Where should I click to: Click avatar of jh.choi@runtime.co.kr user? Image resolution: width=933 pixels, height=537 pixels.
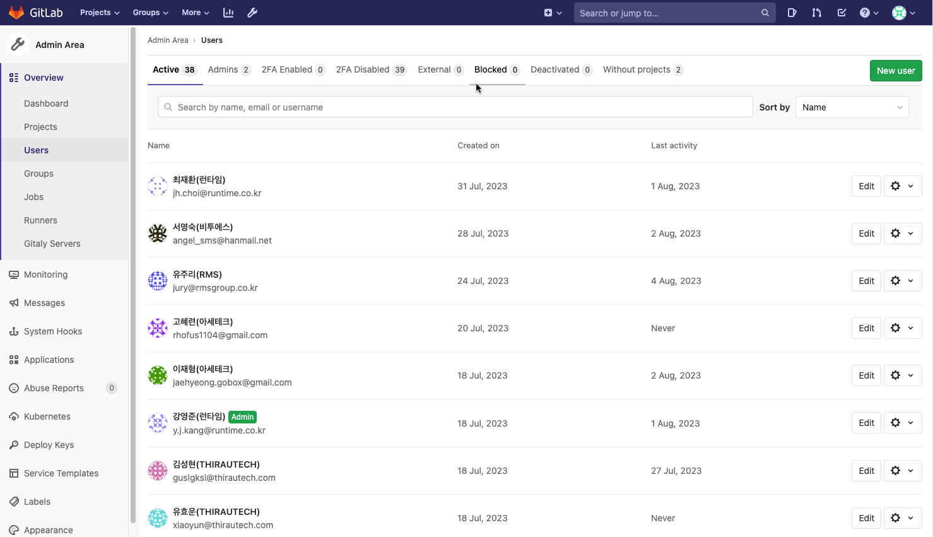[158, 186]
